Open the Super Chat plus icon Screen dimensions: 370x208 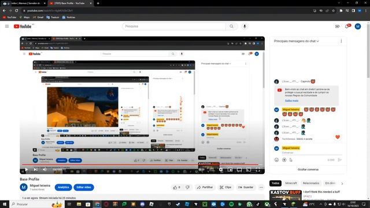coord(284,160)
